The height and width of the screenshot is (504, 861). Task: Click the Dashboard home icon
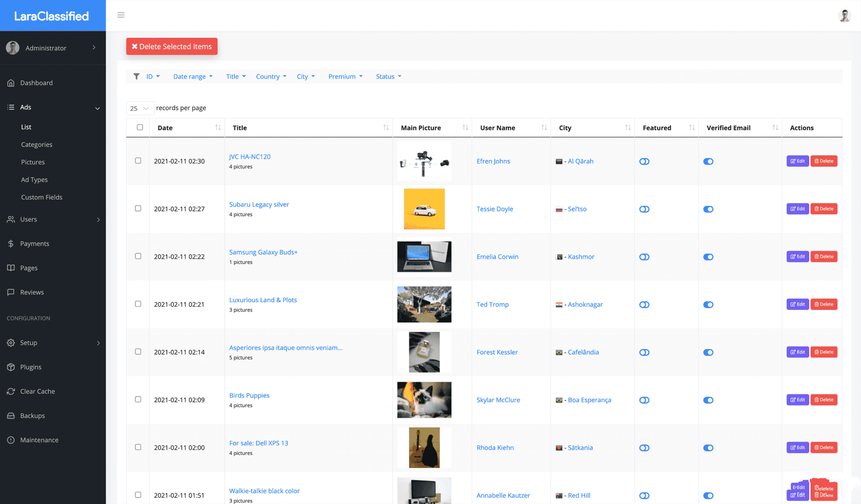(11, 83)
